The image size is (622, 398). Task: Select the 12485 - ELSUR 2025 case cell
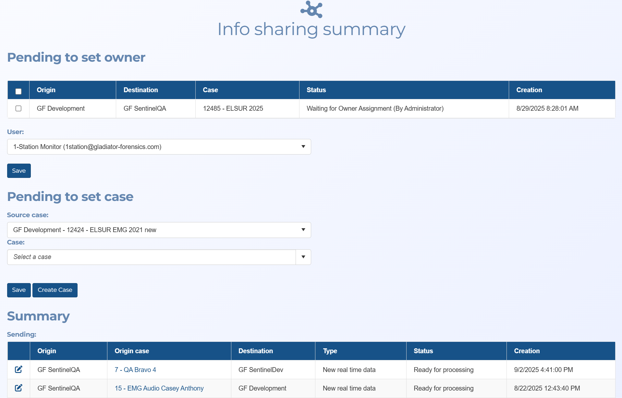tap(233, 108)
